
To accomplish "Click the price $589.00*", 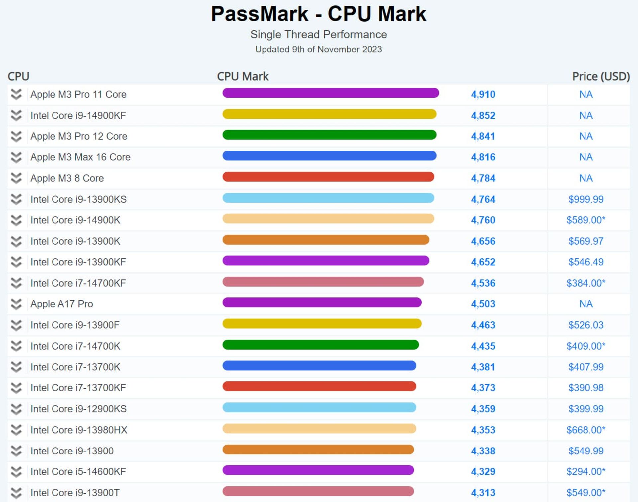I will (x=586, y=220).
